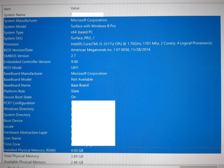Select the System Name row
224x168 pixels.
coord(112,15)
